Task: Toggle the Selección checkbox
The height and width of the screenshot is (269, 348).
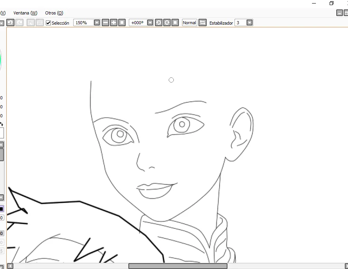Action: coord(48,23)
